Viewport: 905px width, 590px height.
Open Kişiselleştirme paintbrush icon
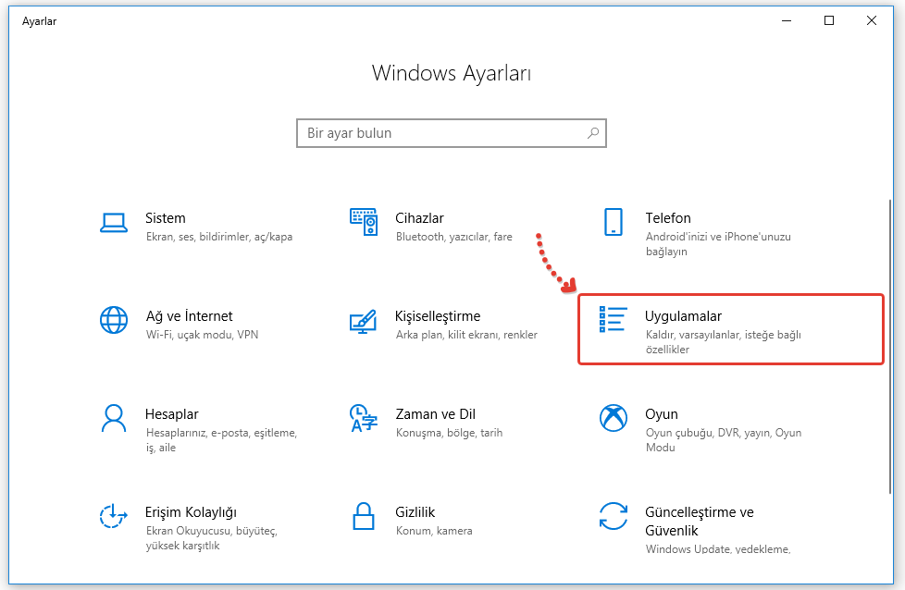coord(363,320)
